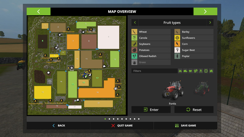Toggle the house map filter icon
The height and width of the screenshot is (137, 244).
pyautogui.click(x=211, y=71)
